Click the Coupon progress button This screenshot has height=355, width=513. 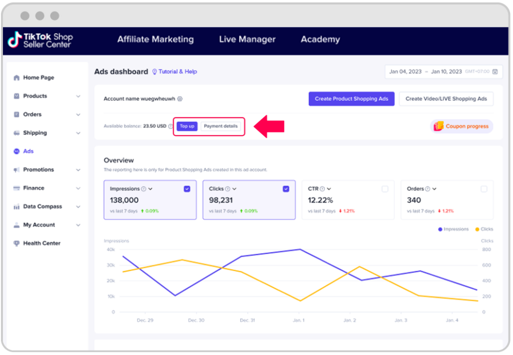(461, 126)
